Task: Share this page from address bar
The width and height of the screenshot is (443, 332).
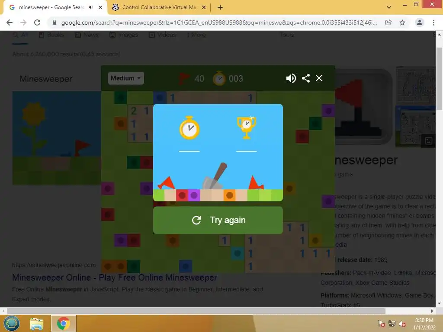Action: click(x=388, y=22)
